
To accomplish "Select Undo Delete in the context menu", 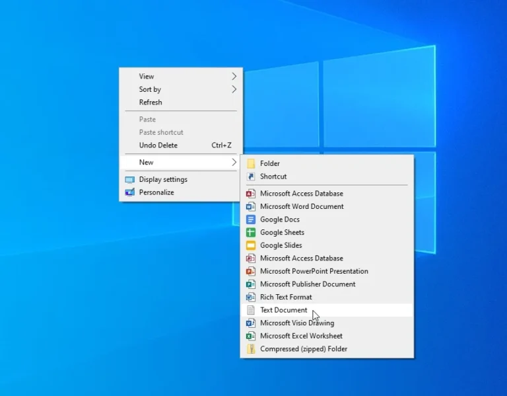I will point(181,145).
